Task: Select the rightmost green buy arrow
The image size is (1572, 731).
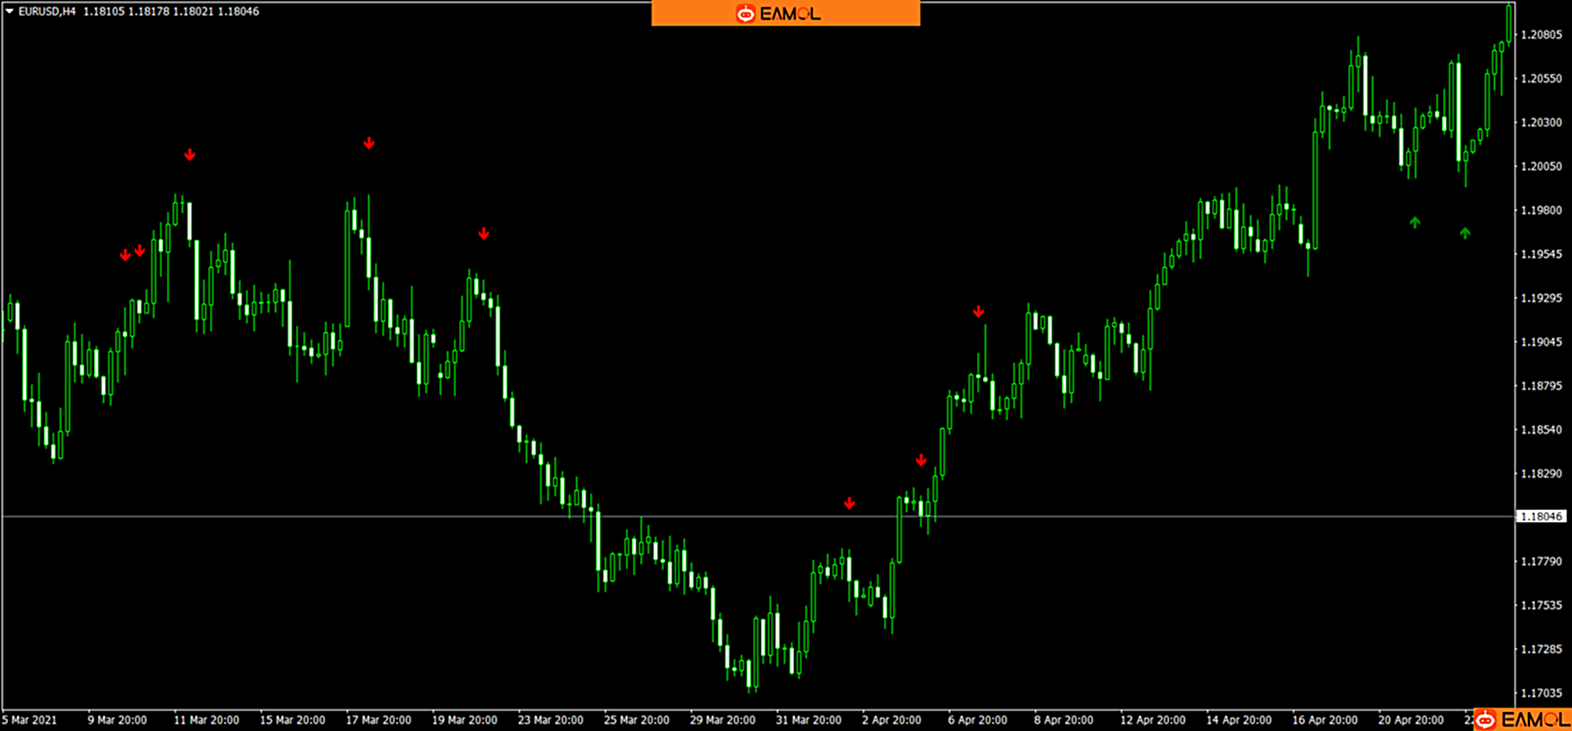Action: pos(1465,233)
